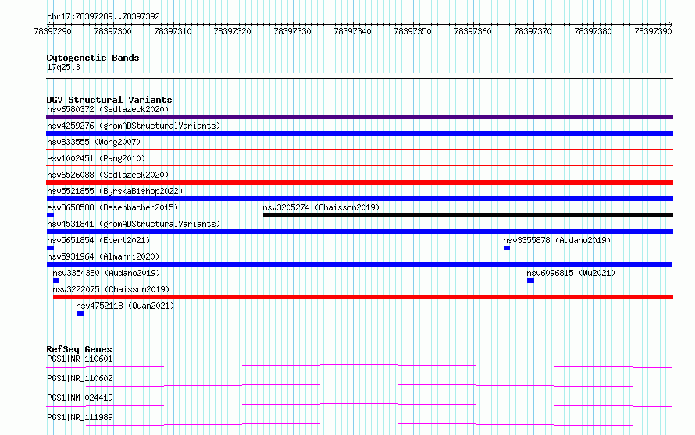The image size is (695, 435).
Task: Open nsv4259276 (gnomADStructuralVariants) variant label
Action: pos(134,126)
